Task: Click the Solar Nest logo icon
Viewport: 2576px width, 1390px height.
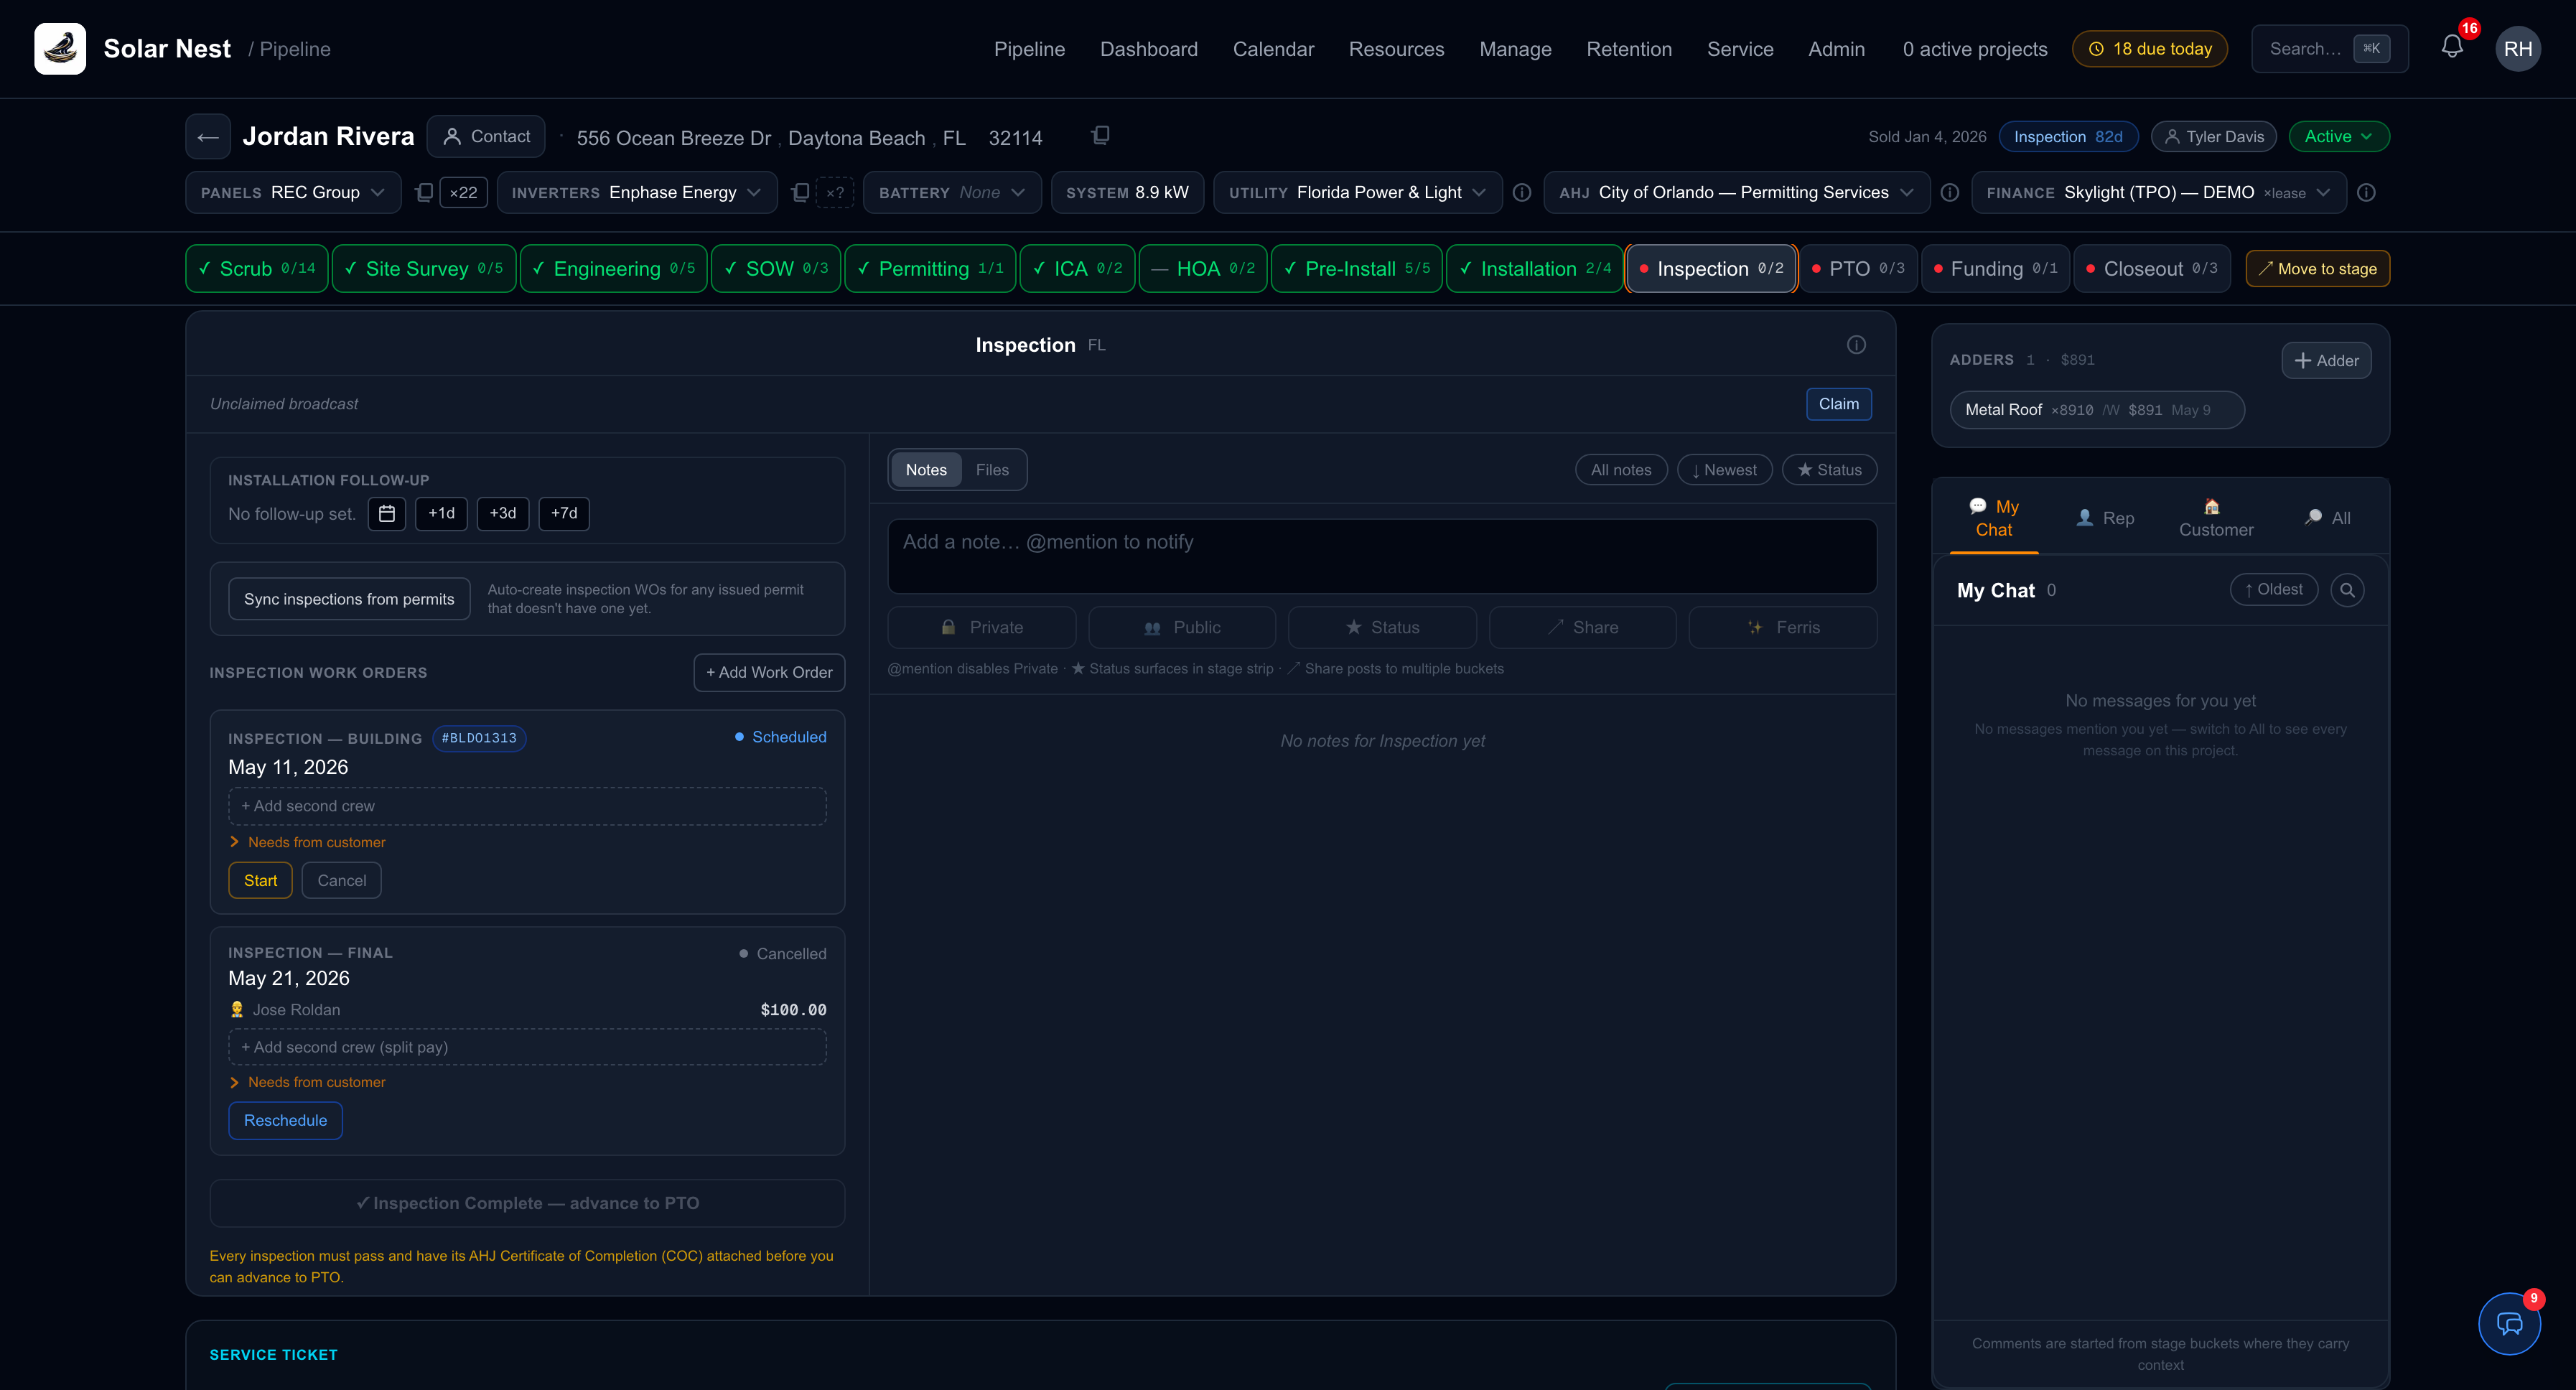Action: pyautogui.click(x=60, y=48)
